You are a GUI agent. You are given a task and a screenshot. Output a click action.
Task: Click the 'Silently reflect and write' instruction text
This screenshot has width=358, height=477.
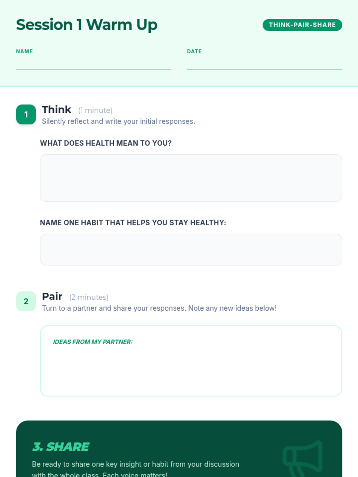click(x=118, y=121)
